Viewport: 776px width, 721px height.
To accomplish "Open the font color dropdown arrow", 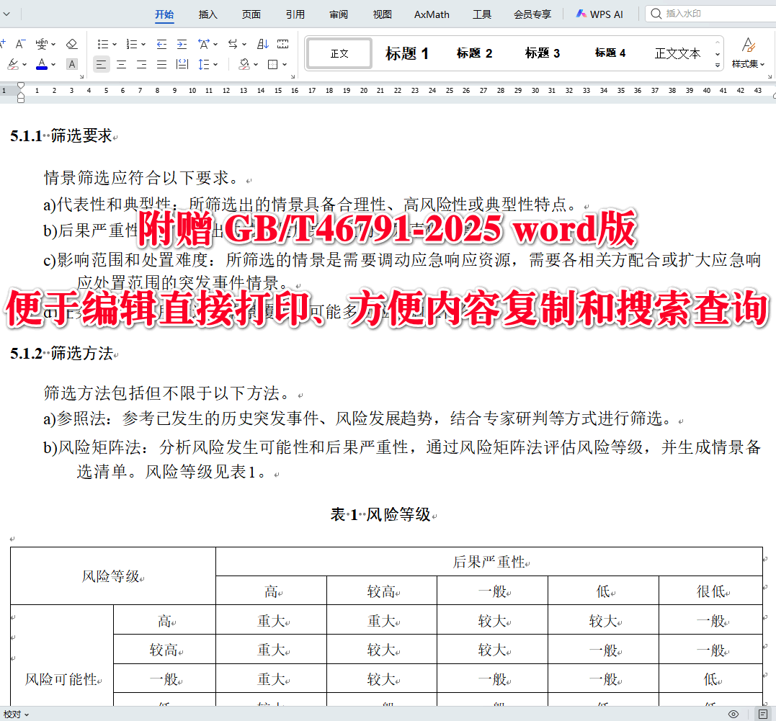I will click(53, 64).
